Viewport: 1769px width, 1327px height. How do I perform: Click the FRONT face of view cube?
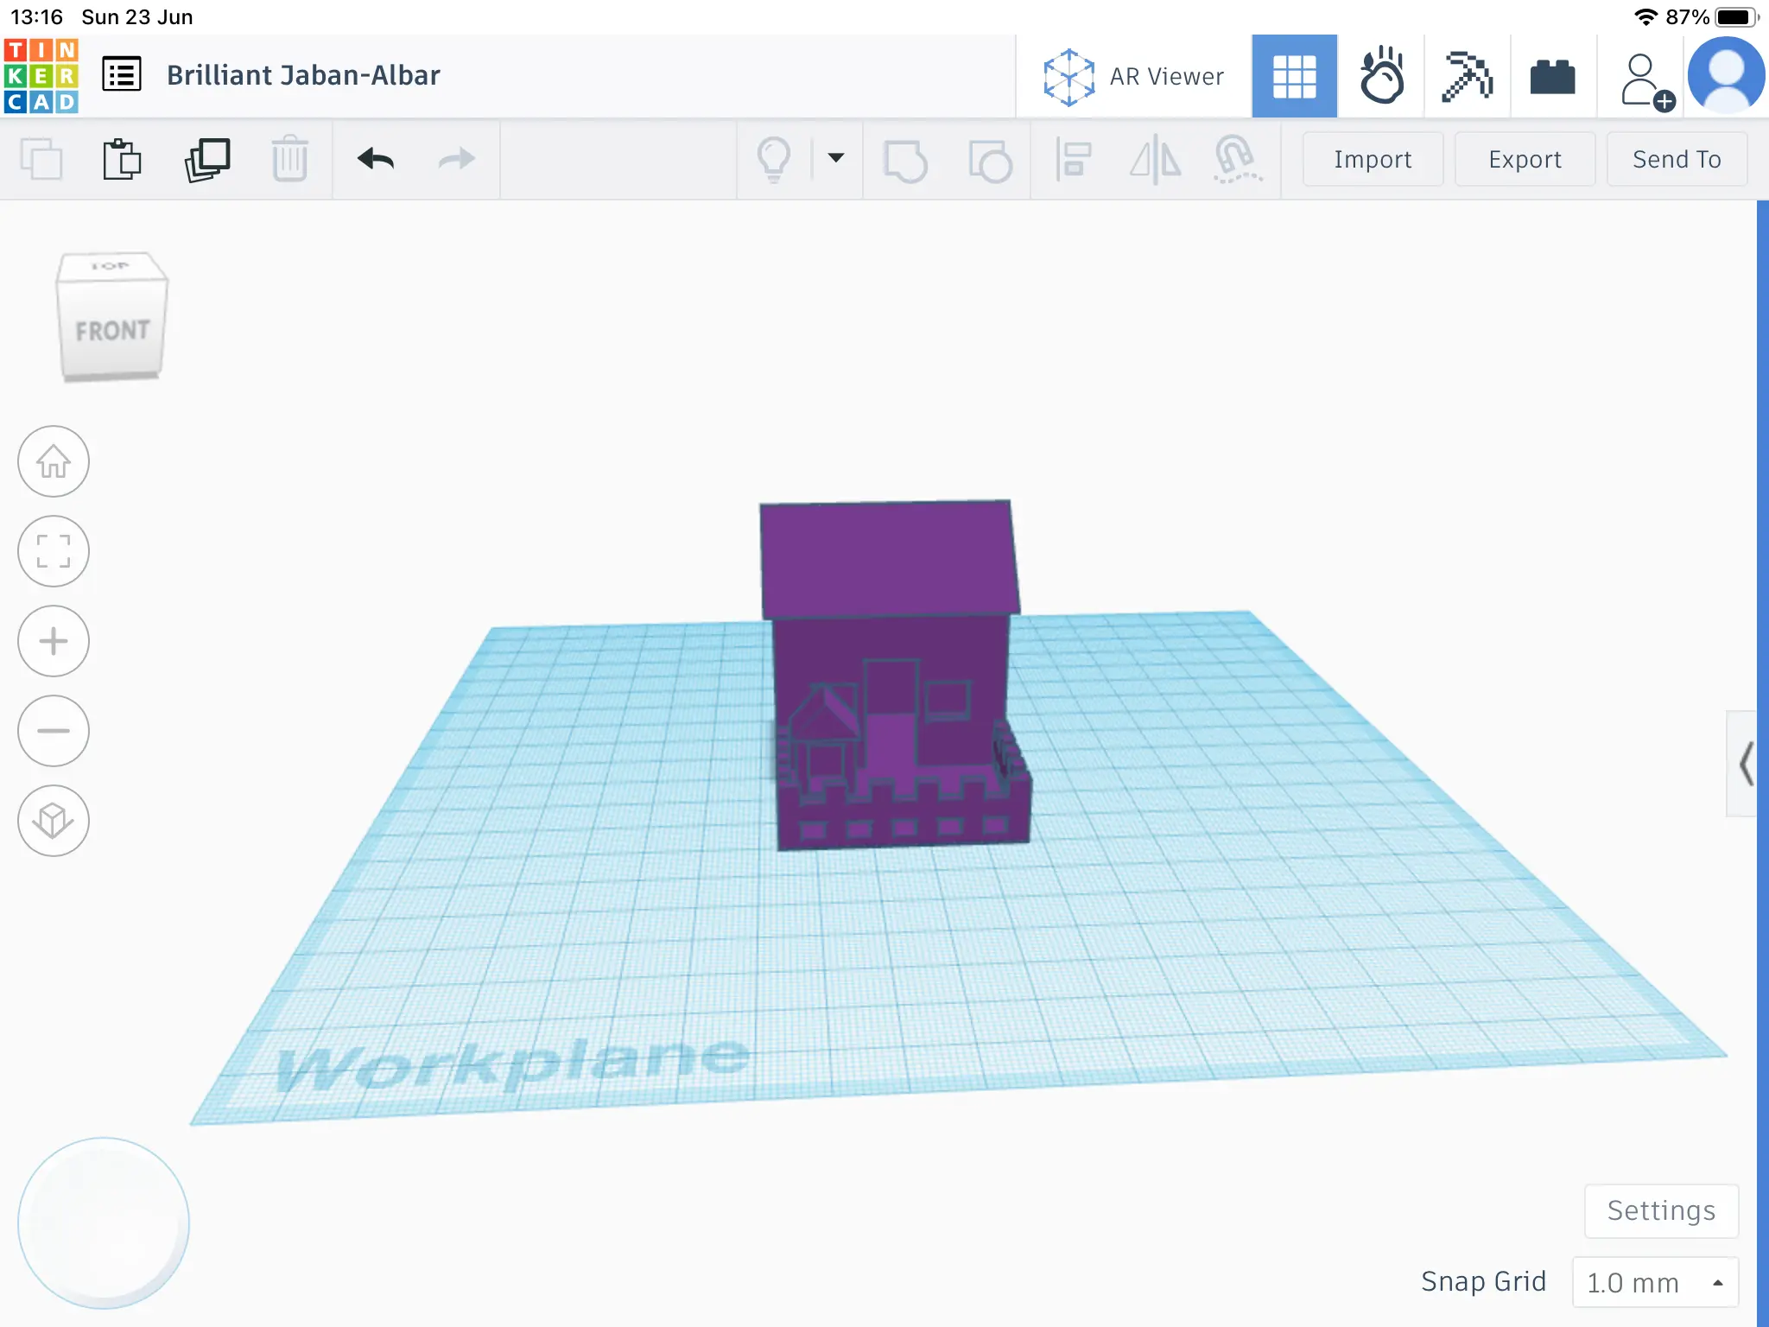[x=112, y=331]
